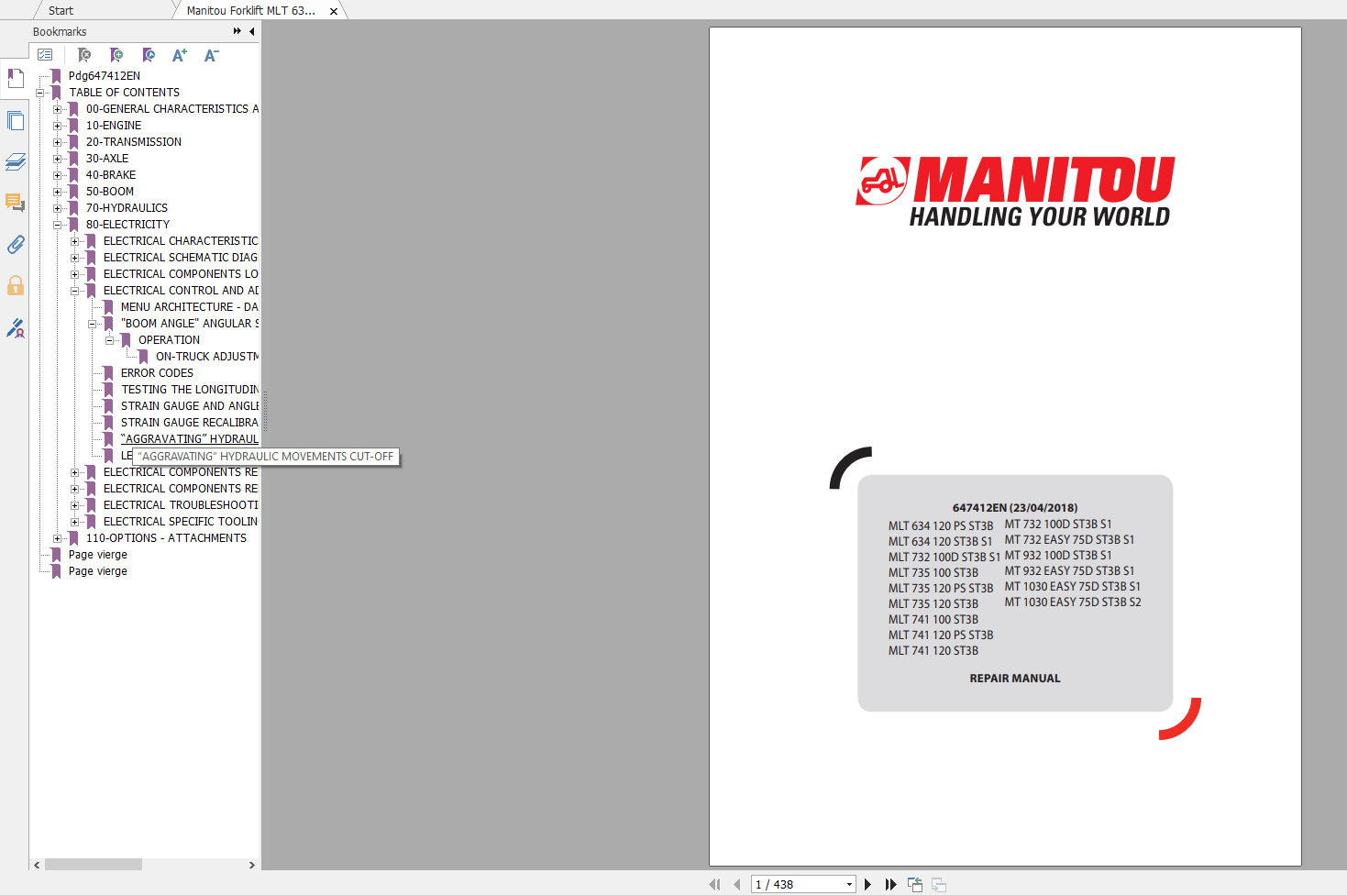Open TESTING THE LONGITUDINAL bookmark
Viewport: 1347px width, 895px height.
coord(190,390)
